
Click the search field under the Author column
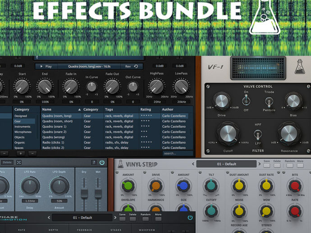(178, 153)
